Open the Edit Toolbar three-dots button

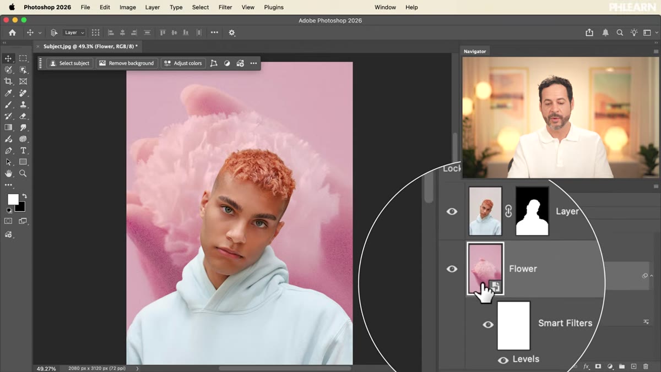(8, 185)
